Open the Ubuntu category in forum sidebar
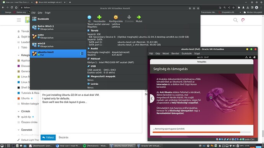The width and height of the screenshot is (264, 148). pos(25,98)
